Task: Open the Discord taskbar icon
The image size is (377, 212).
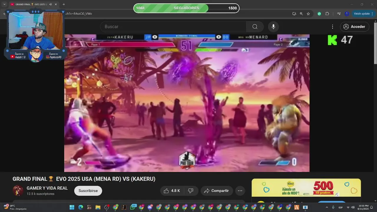Action: click(150, 207)
